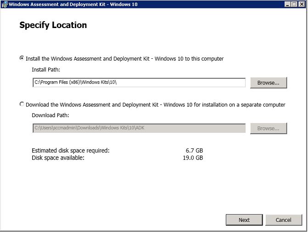Click into the Install Path text field
The image size is (308, 232).
(x=139, y=83)
